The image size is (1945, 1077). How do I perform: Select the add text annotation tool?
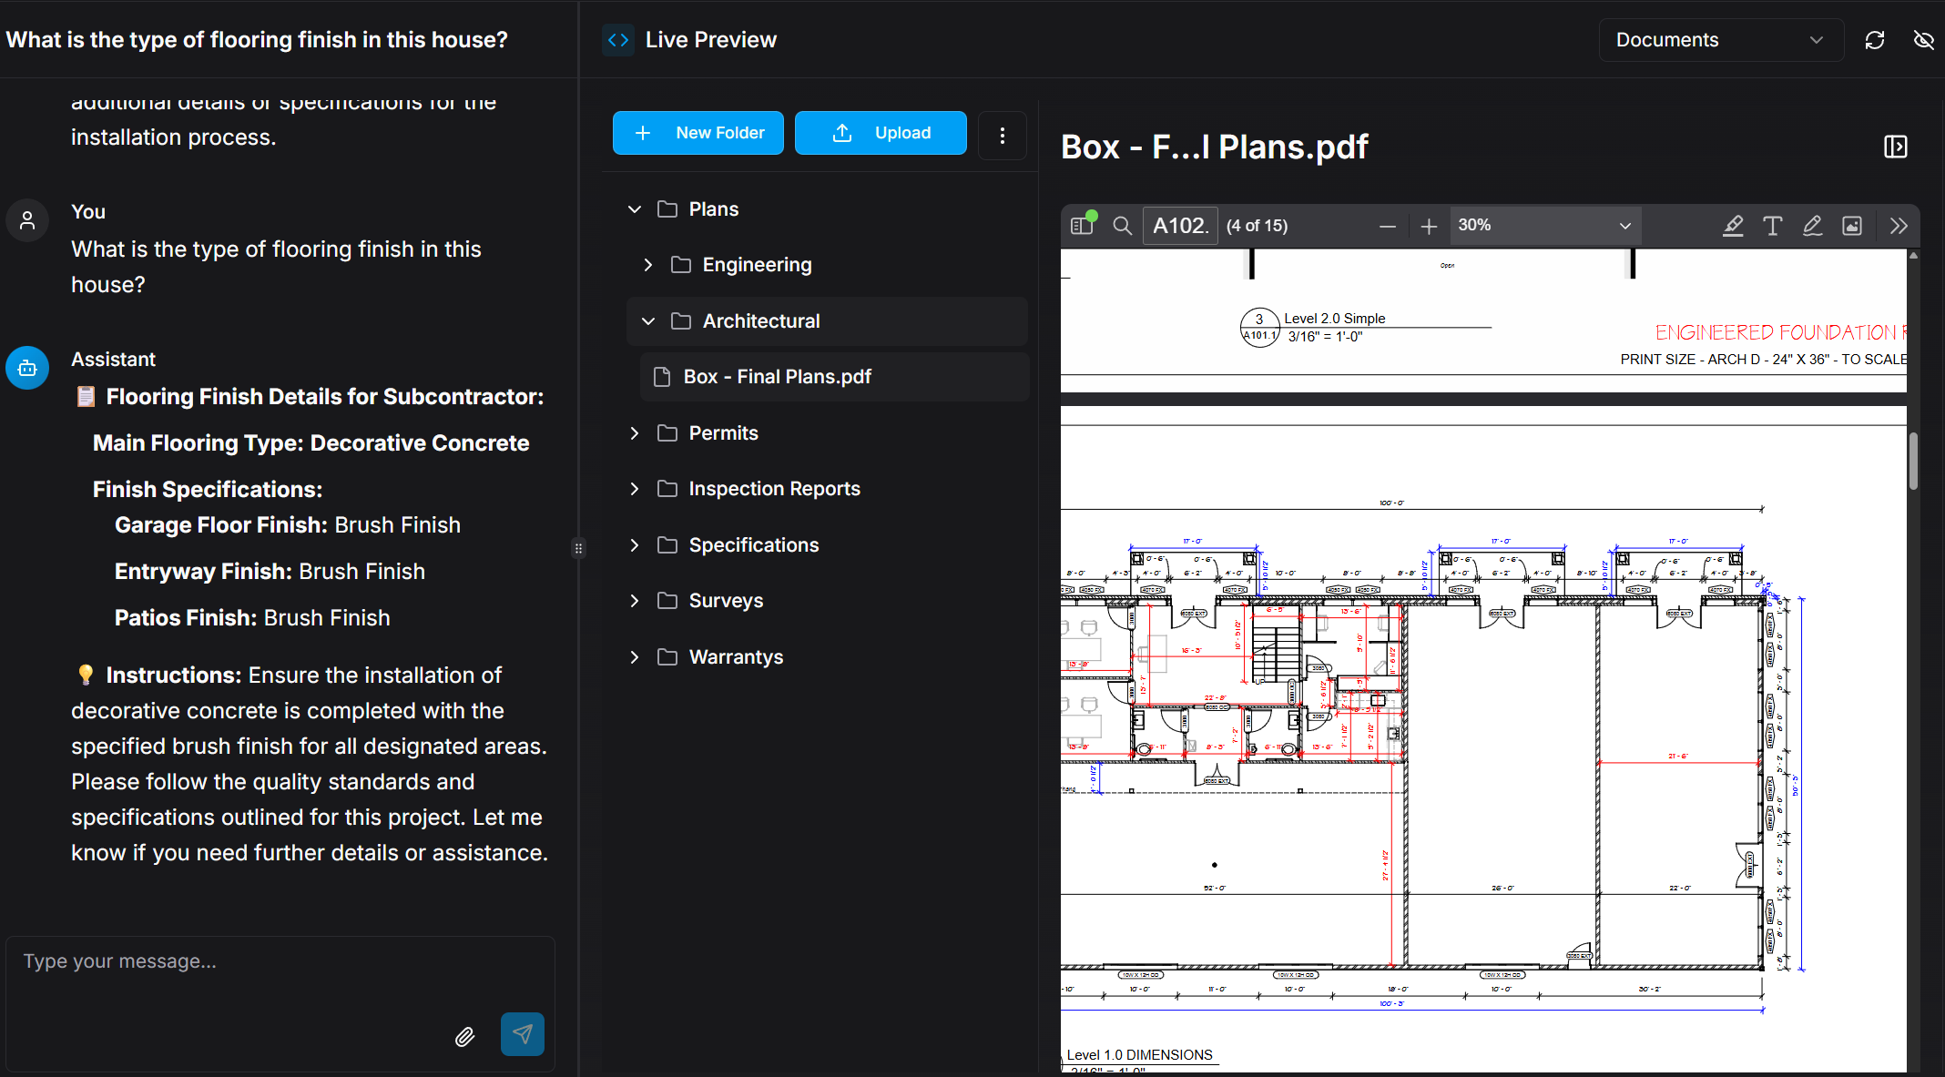1772,226
